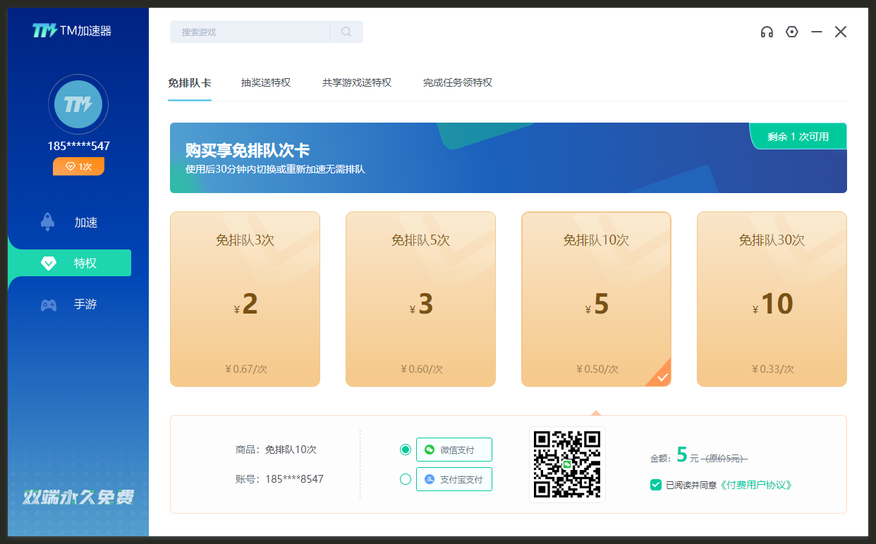This screenshot has width=876, height=544.
Task: Click the TM加速器 logo
Action: (72, 30)
